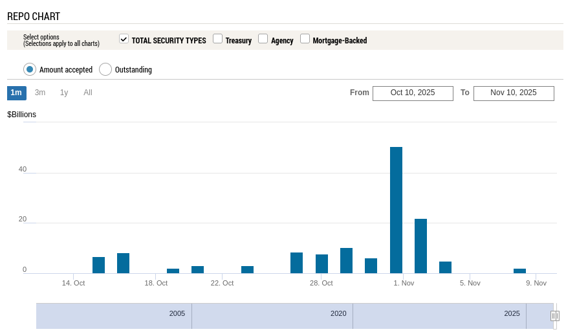
Task: Edit the From date field
Action: (x=413, y=93)
